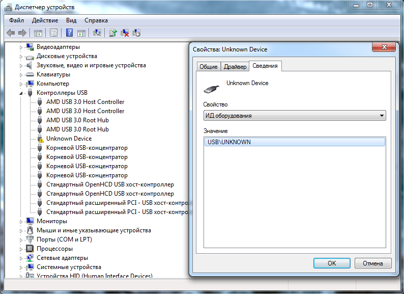This screenshot has width=404, height=294.
Task: Expand the Системные устройства node
Action: (x=21, y=268)
